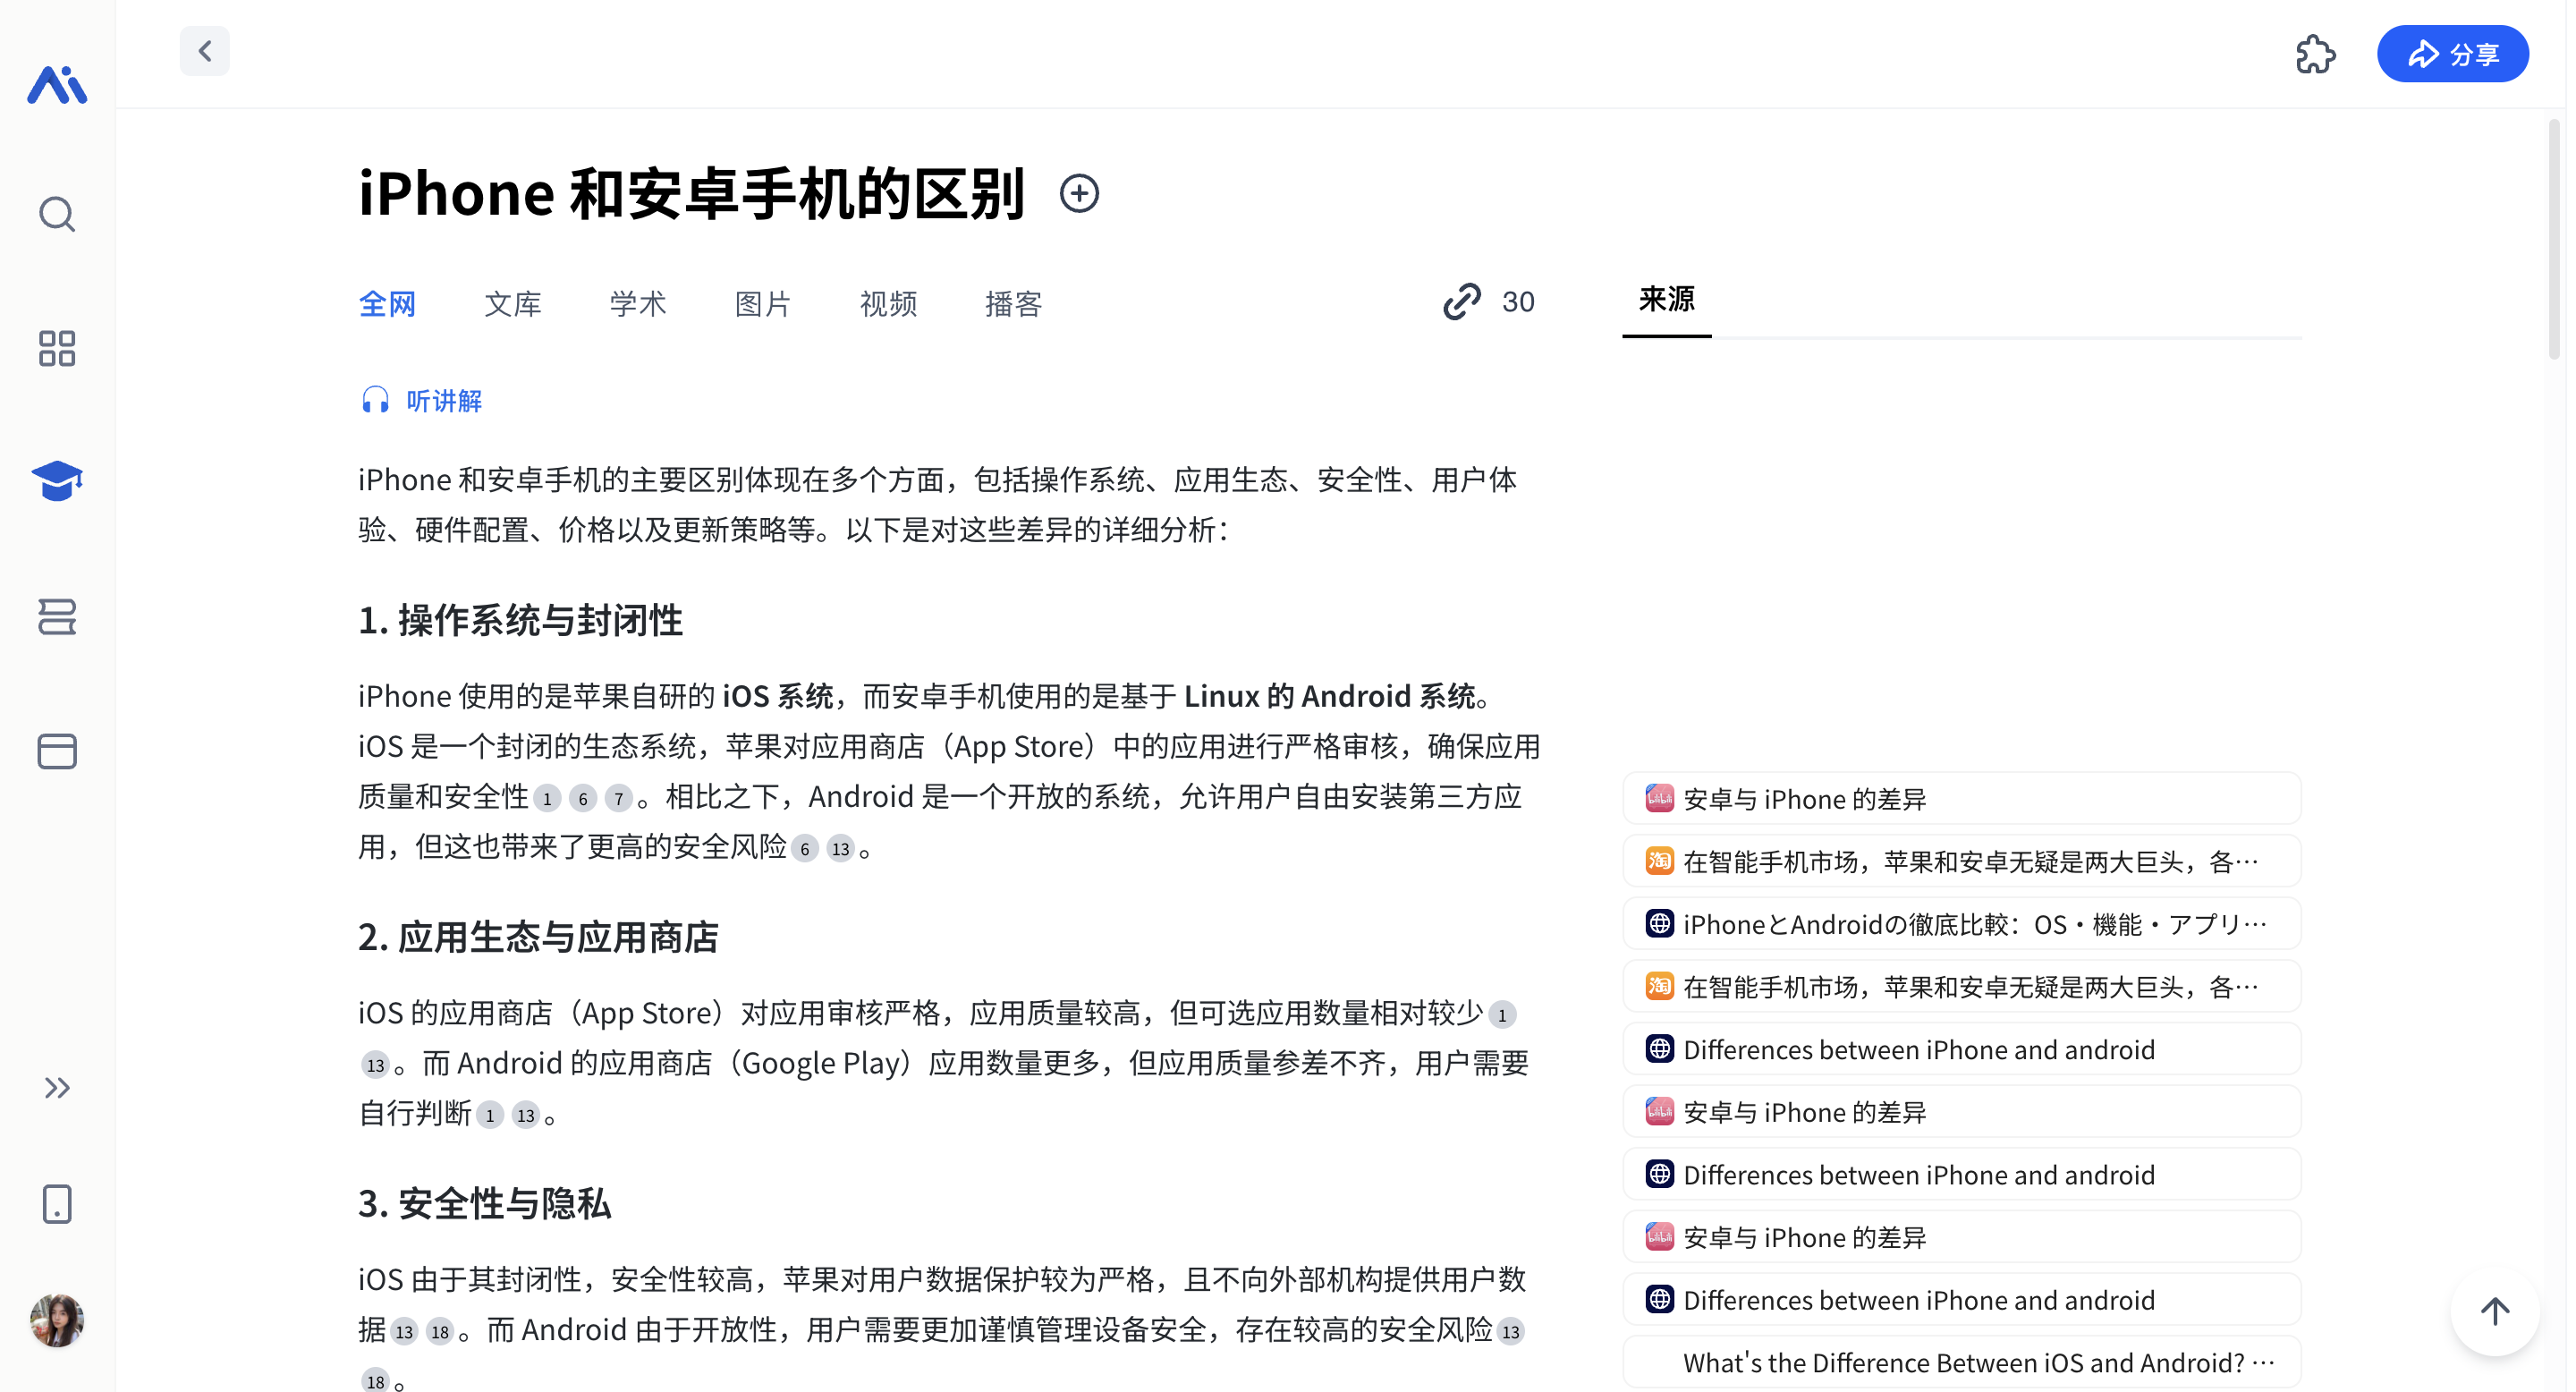Click the bold text Linux 的 Android 系统

pos(1329,696)
